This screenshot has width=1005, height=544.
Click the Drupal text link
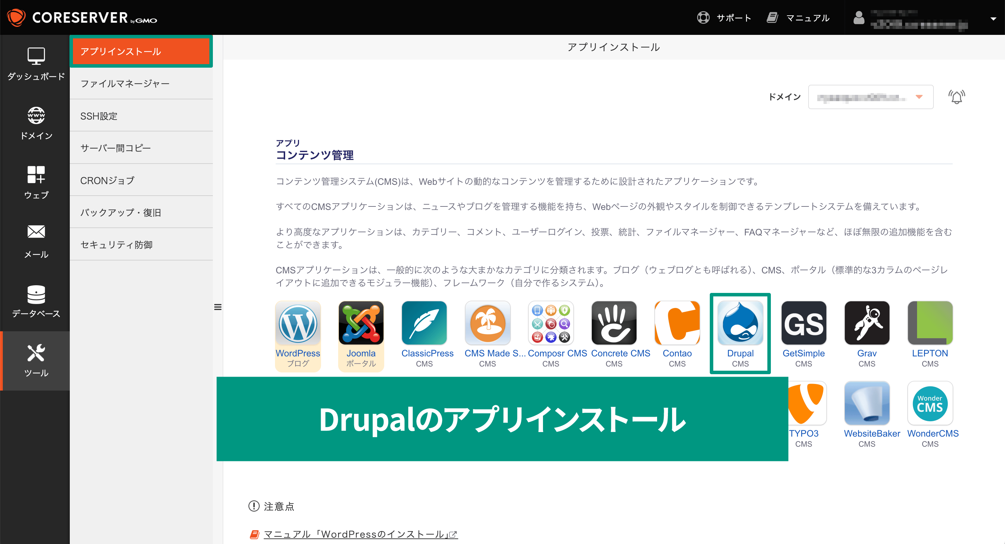740,353
